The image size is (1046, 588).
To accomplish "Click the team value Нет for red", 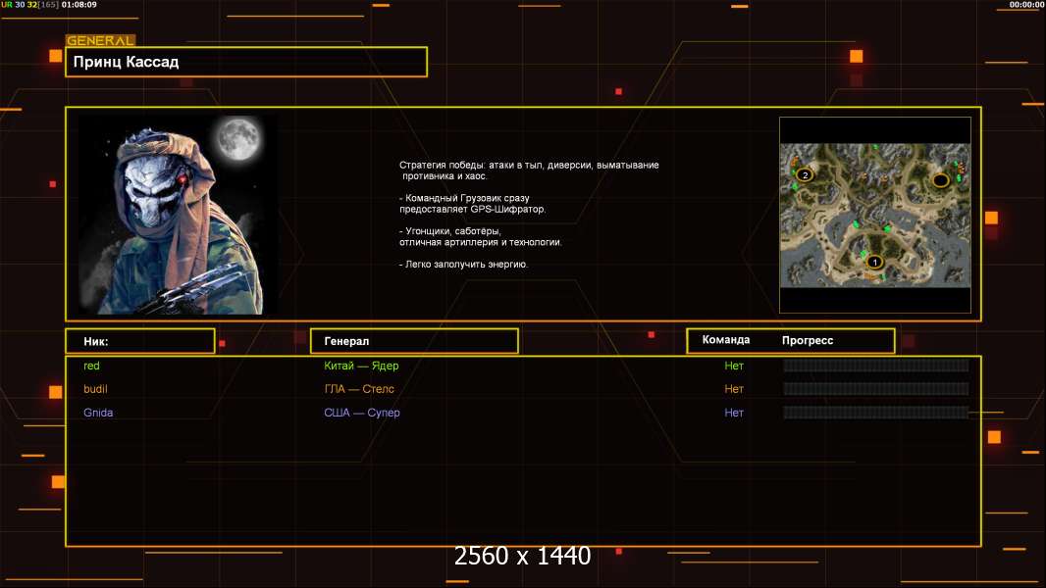I will point(734,366).
